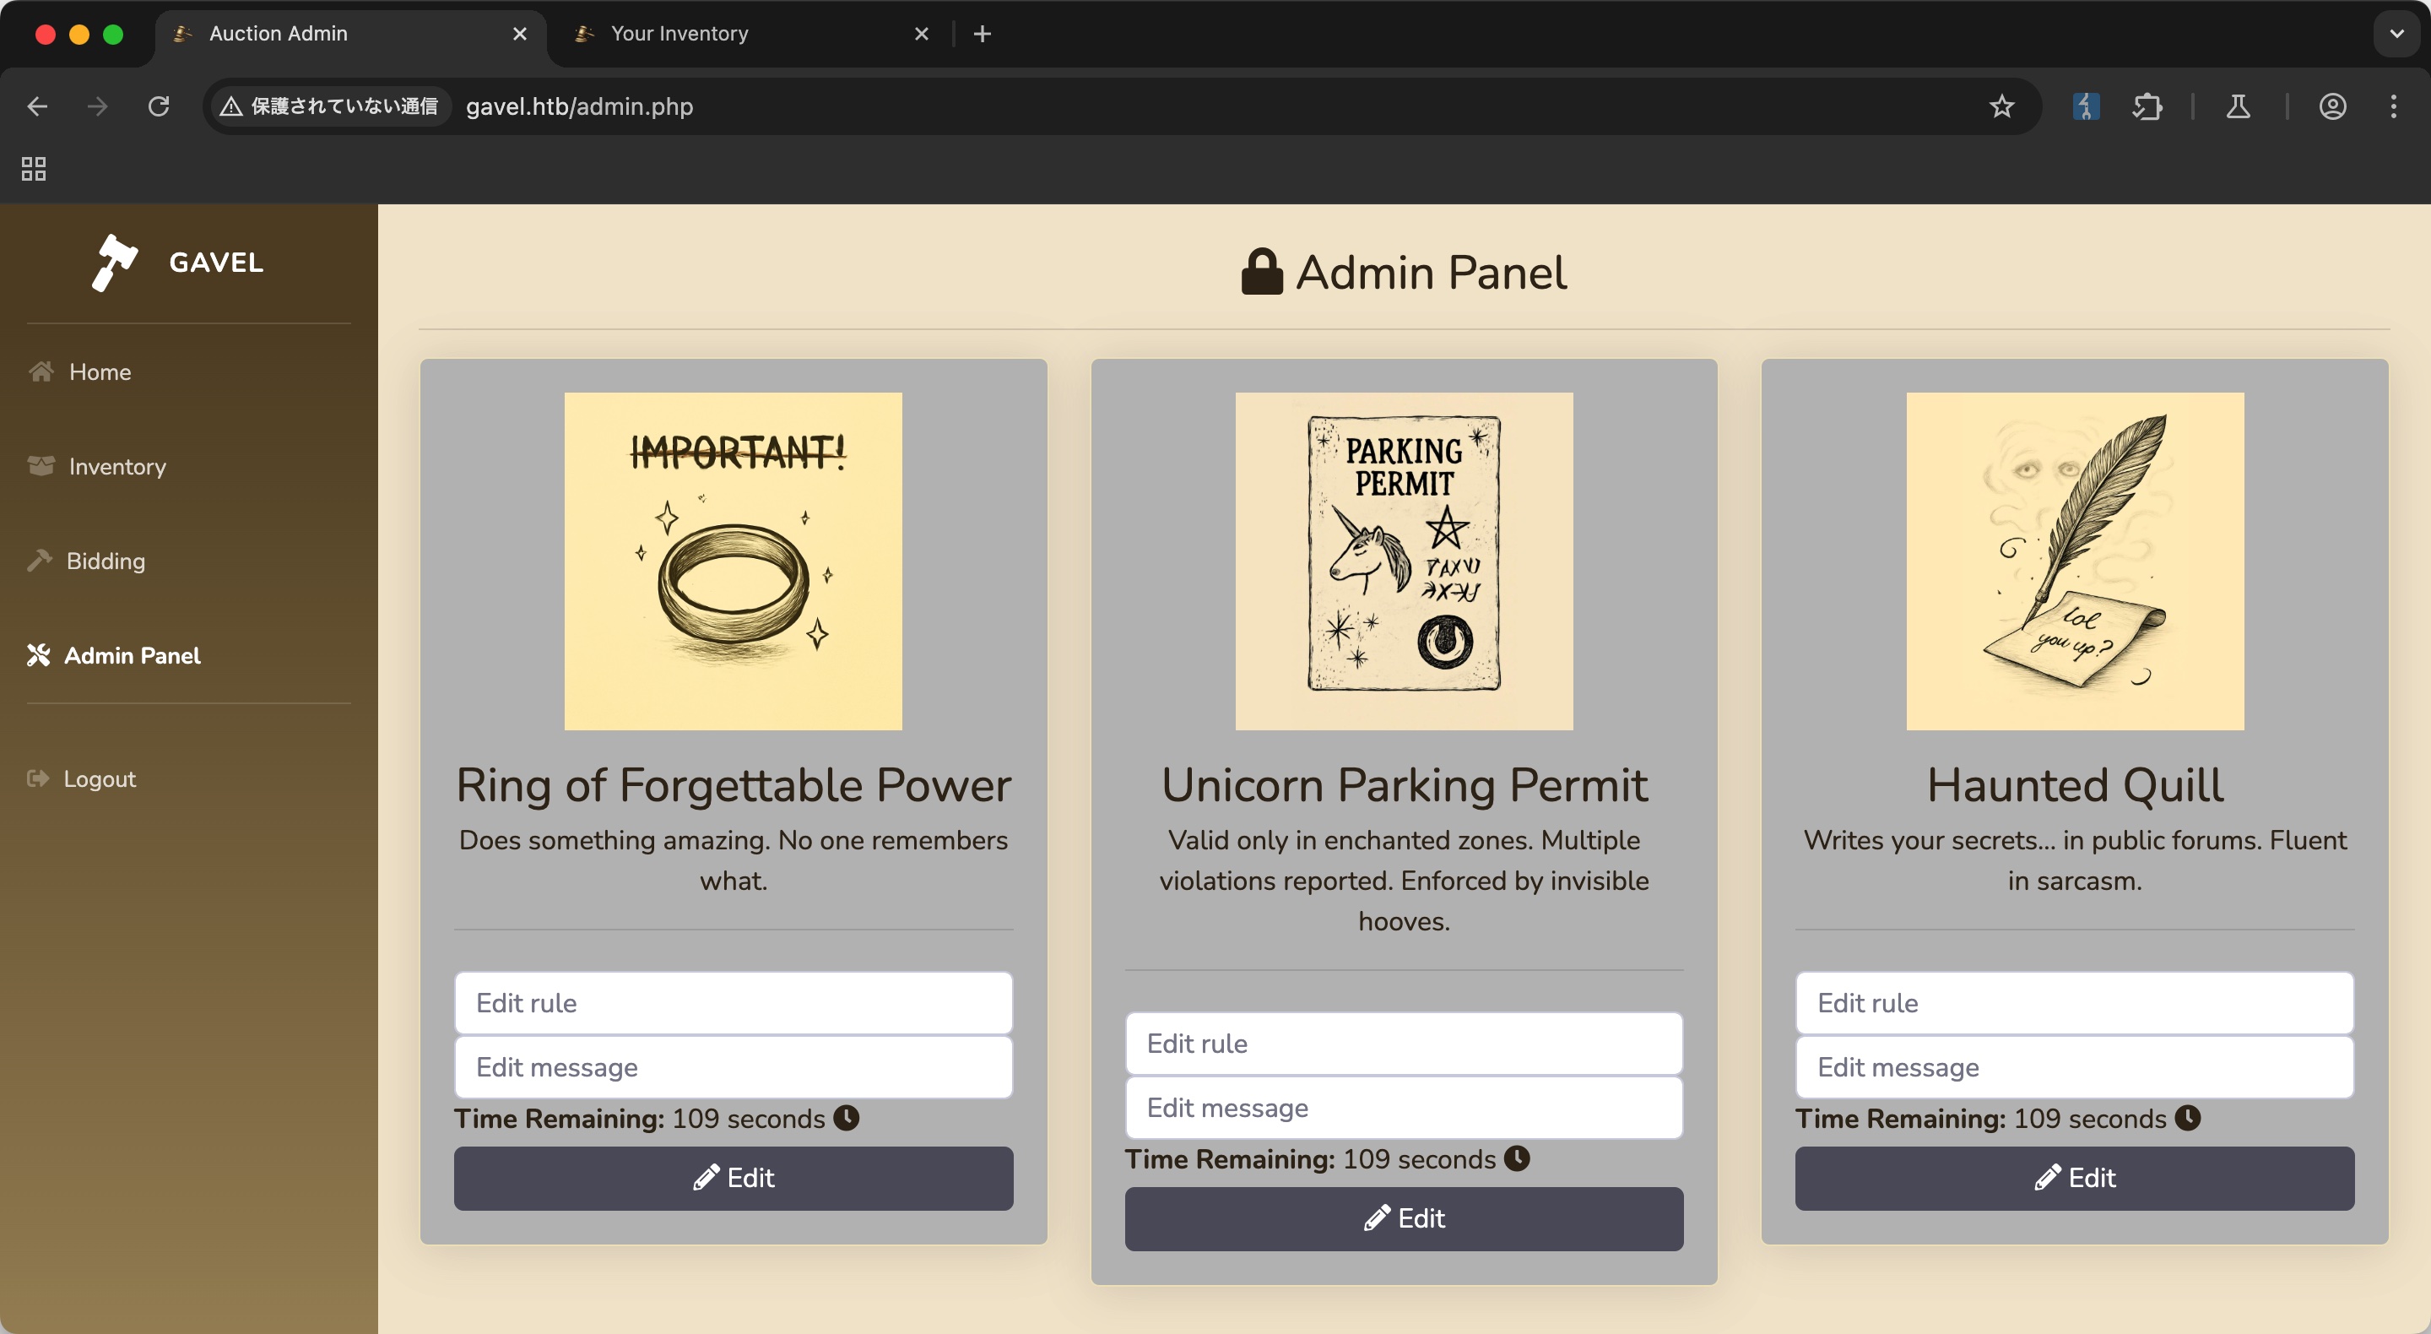Click the Chrome Labs flask icon

pyautogui.click(x=2238, y=106)
